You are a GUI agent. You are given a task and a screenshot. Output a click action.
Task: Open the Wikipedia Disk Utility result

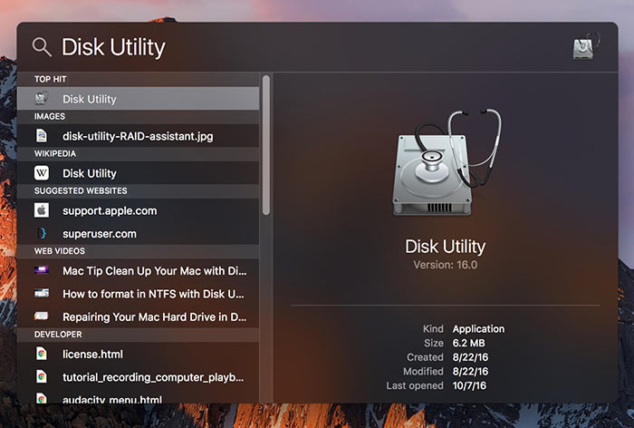pyautogui.click(x=138, y=173)
